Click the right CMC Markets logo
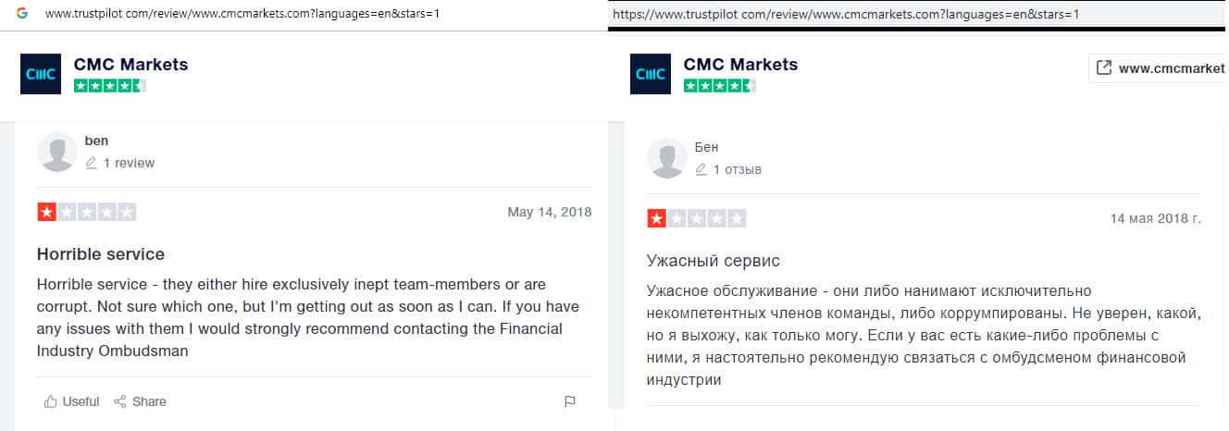The height and width of the screenshot is (431, 1229). 650,74
